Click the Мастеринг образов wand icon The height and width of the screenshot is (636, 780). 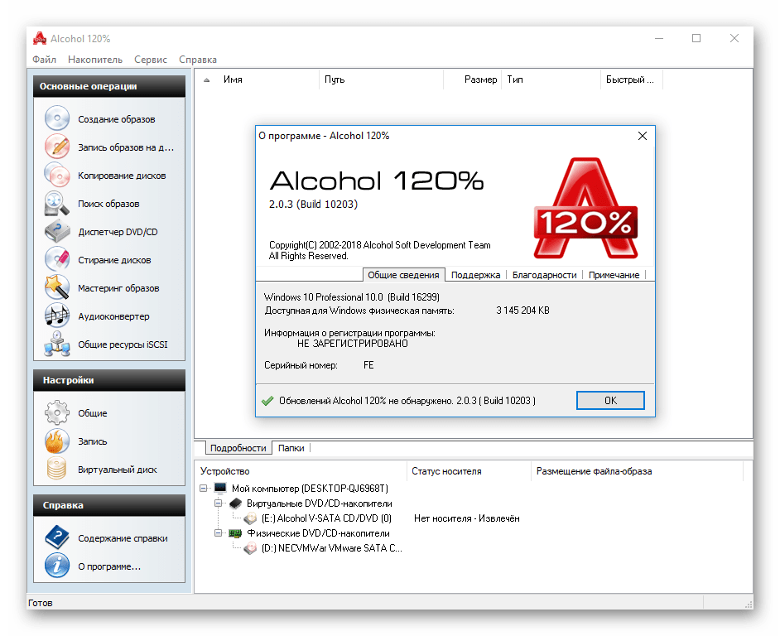pos(56,287)
